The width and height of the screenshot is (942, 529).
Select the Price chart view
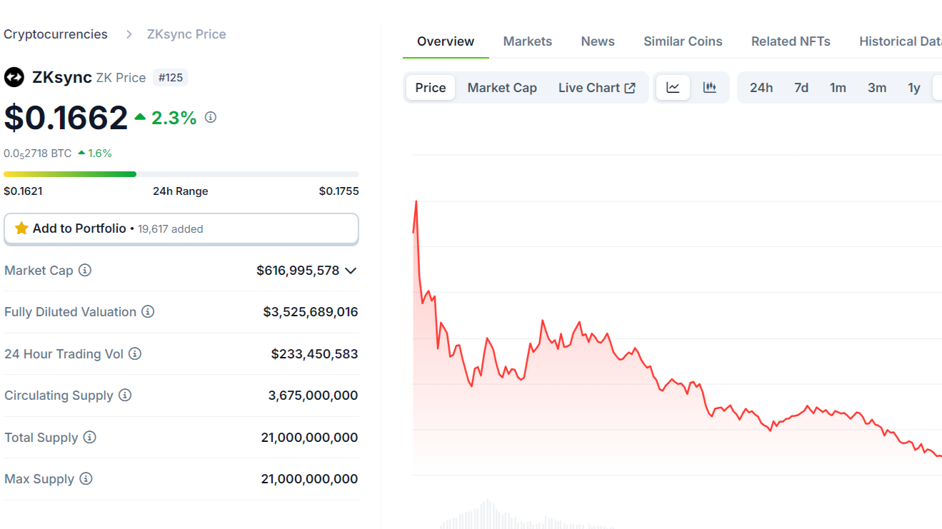coord(430,87)
